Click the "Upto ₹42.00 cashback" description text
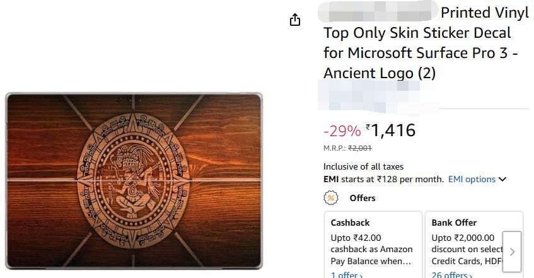 (x=371, y=249)
